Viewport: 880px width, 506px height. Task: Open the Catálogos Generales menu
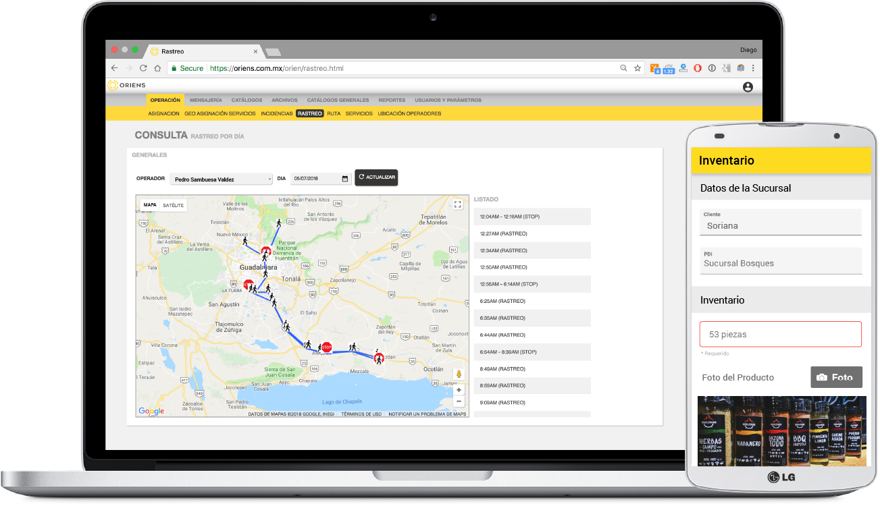click(338, 100)
